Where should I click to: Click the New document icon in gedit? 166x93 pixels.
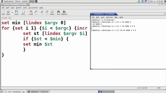tap(3, 13)
